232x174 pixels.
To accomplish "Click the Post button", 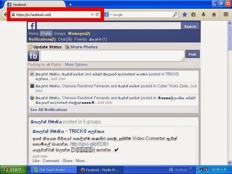I will [x=192, y=54].
